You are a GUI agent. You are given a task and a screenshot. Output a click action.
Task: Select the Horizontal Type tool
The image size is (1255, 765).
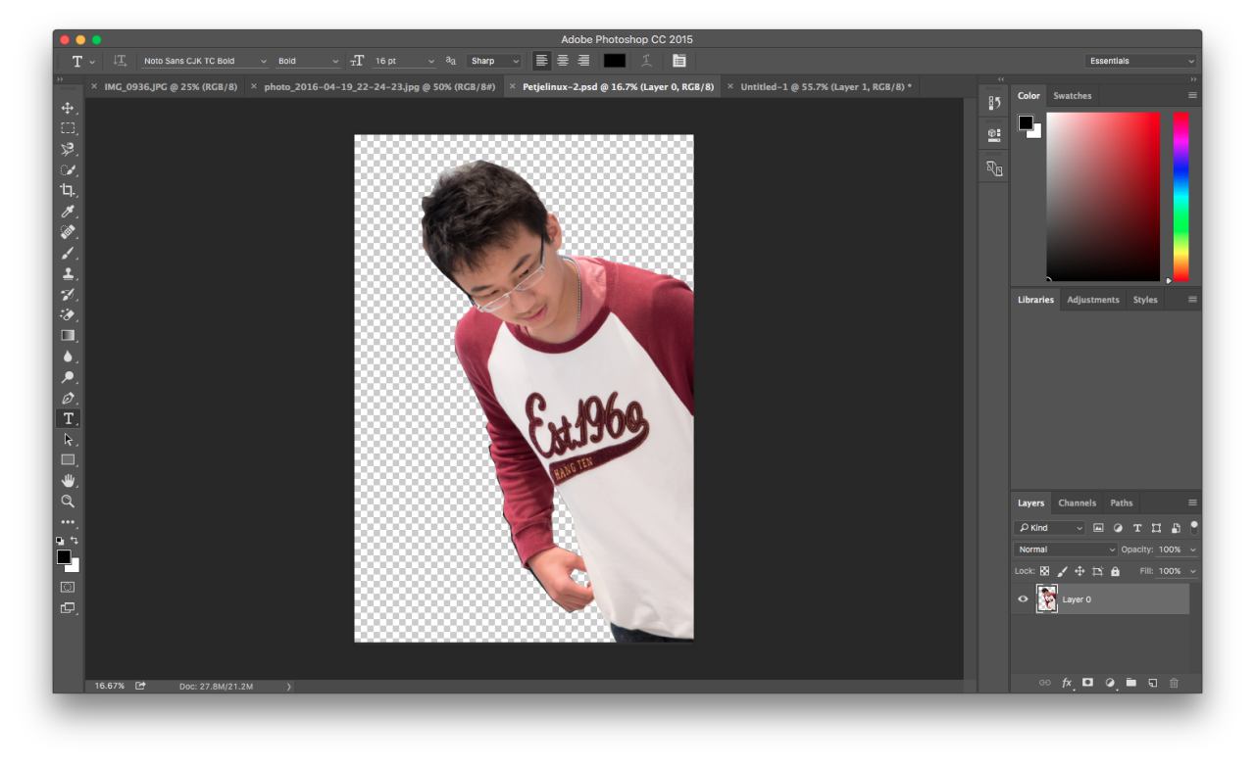click(x=68, y=418)
